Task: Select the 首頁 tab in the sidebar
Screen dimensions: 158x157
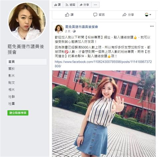Action: (x=27, y=62)
